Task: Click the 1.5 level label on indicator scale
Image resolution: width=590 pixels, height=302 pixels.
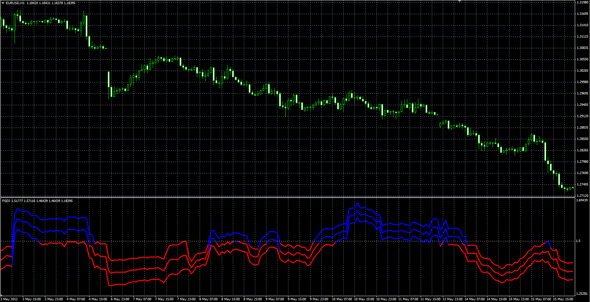Action: pyautogui.click(x=578, y=241)
